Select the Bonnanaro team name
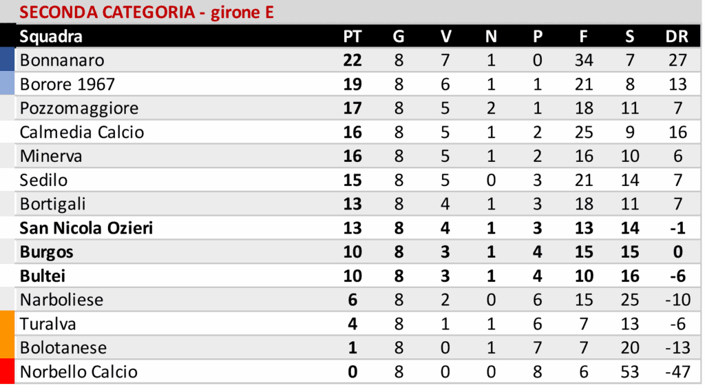This screenshot has width=705, height=388. coord(62,60)
